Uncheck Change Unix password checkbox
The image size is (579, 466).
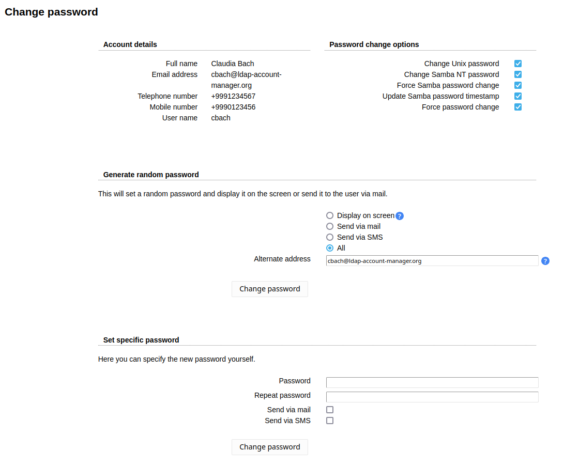pos(518,64)
